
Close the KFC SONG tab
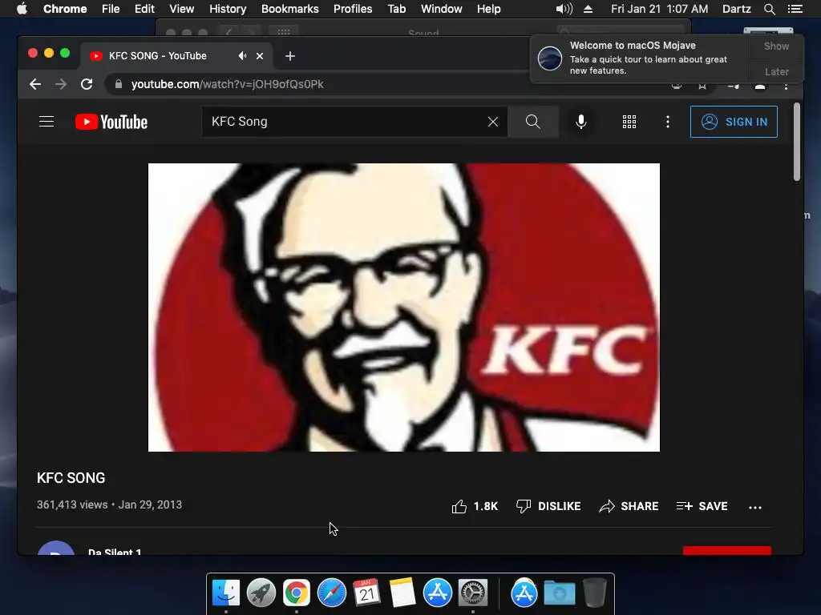[x=260, y=55]
